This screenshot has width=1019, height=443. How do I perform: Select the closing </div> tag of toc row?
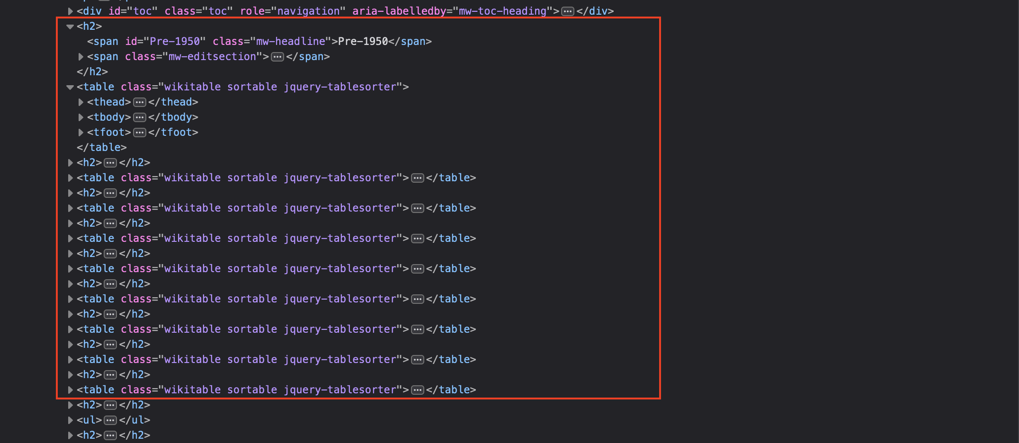point(595,11)
